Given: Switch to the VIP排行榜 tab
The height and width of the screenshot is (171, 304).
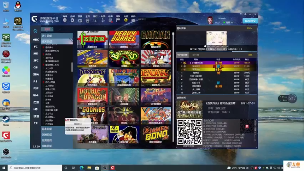Looking at the screenshot, I should [182, 55].
